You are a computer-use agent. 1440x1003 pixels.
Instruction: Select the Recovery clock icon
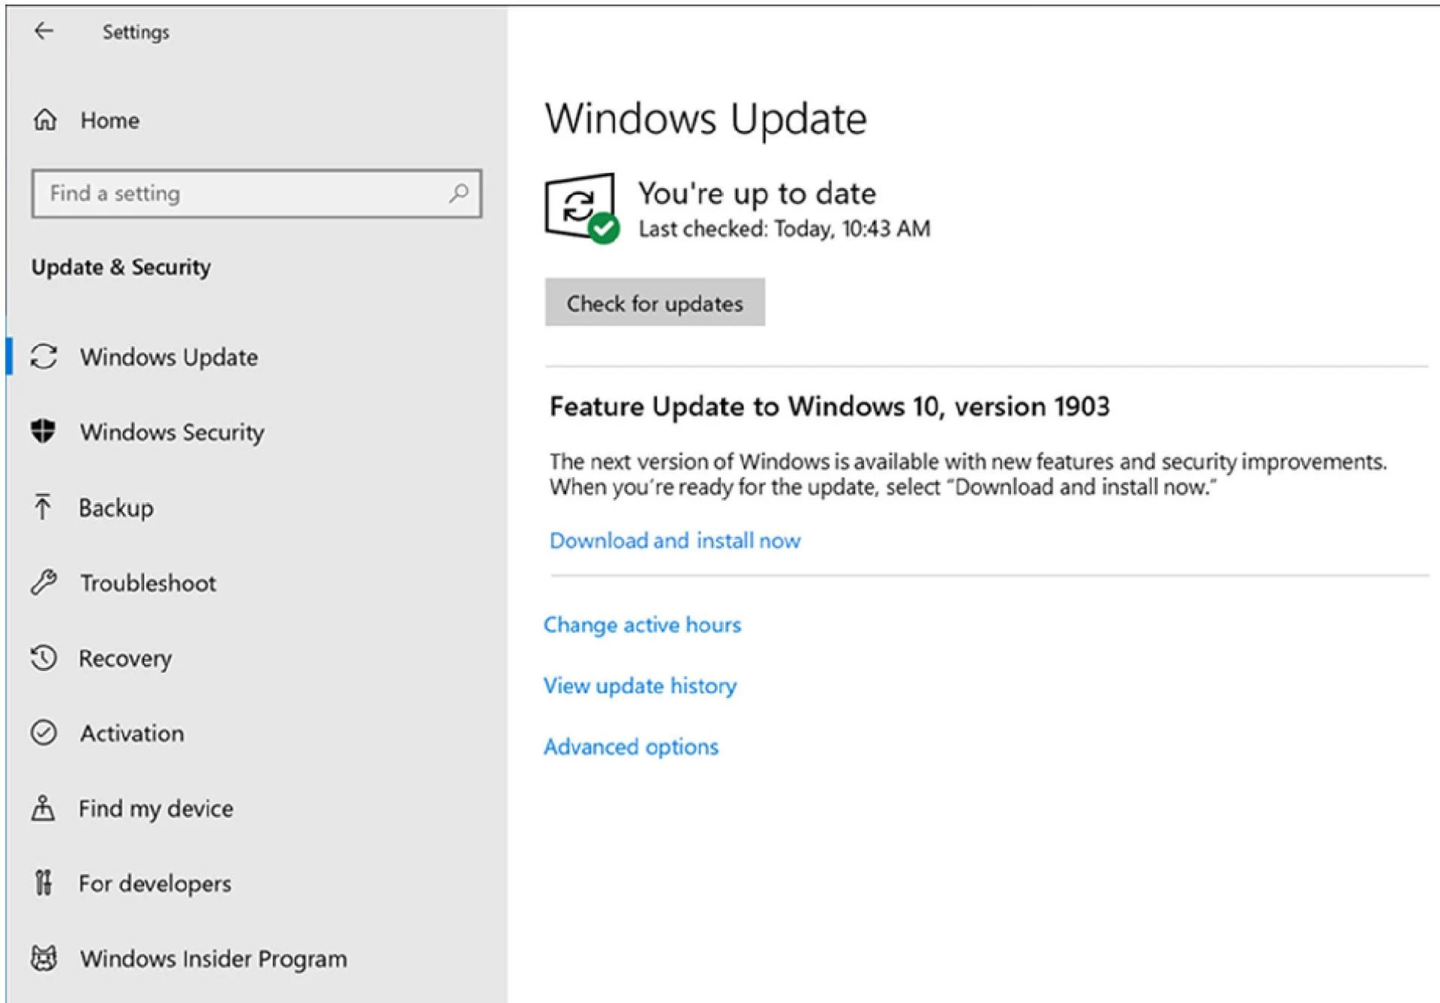coord(43,658)
